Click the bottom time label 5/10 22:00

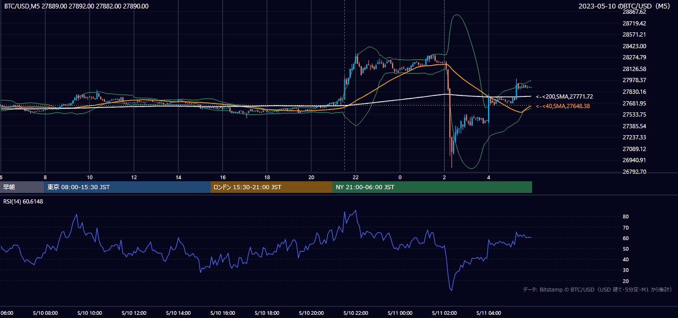pyautogui.click(x=355, y=313)
